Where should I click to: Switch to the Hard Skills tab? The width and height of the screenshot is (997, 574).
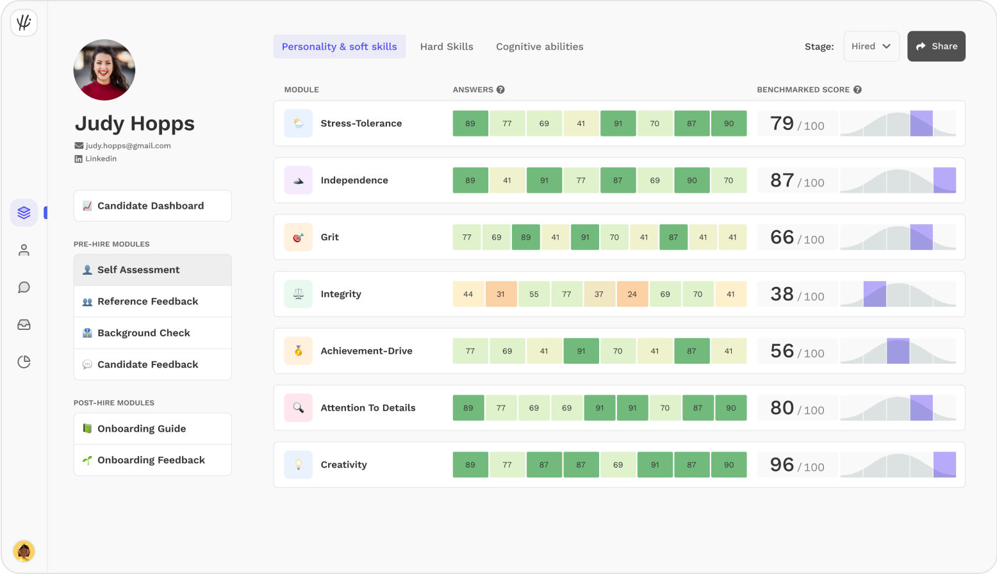click(x=447, y=46)
